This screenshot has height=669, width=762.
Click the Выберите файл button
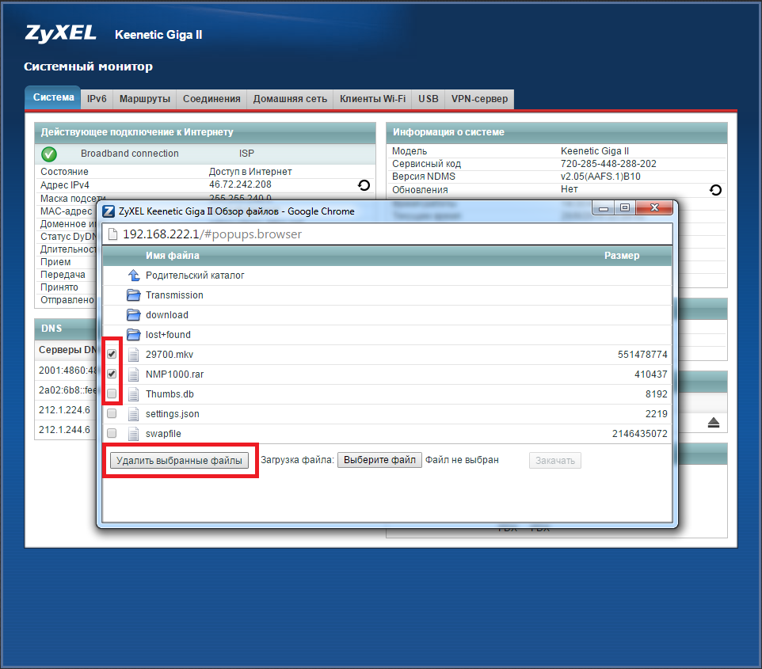pos(379,460)
